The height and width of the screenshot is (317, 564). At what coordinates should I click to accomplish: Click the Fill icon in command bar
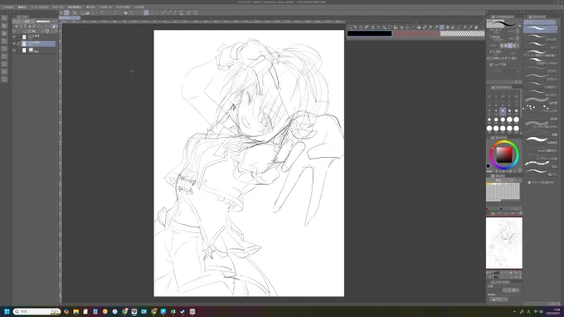pos(125,12)
